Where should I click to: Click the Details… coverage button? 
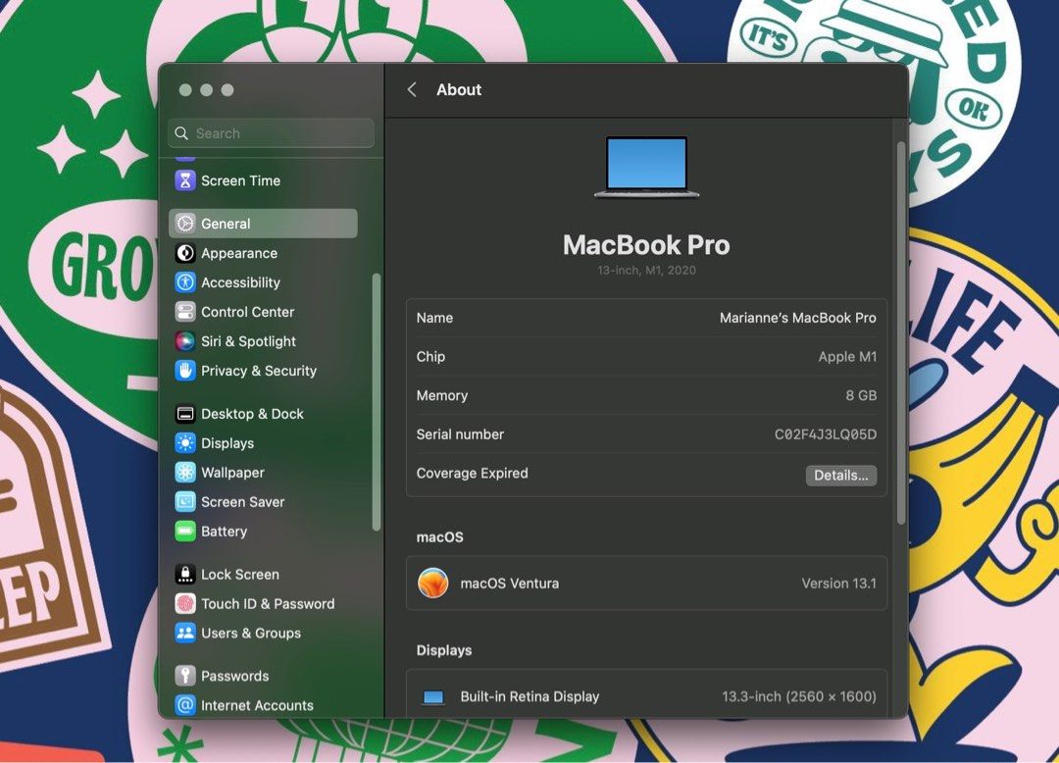[x=840, y=476]
